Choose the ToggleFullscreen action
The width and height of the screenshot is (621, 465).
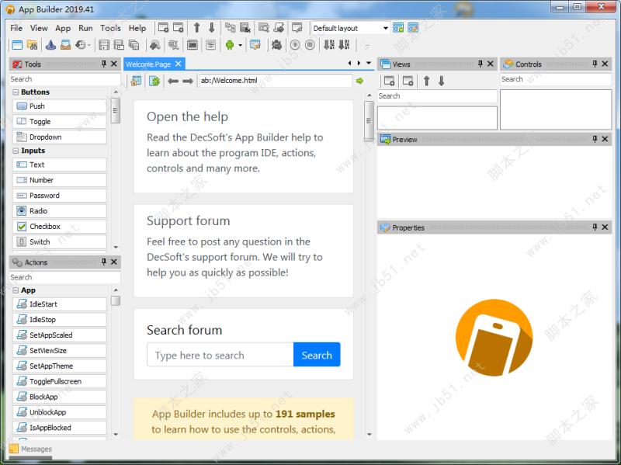pos(60,381)
